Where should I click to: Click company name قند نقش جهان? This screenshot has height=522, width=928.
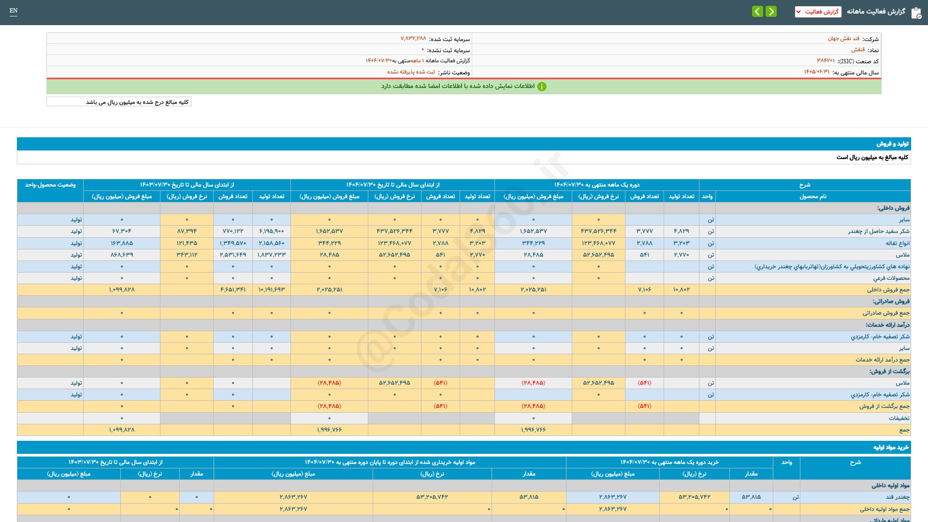point(843,39)
